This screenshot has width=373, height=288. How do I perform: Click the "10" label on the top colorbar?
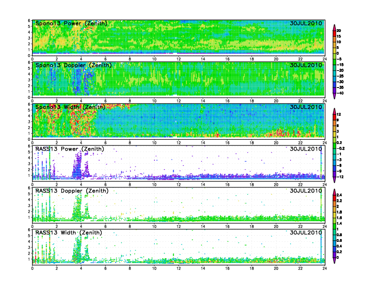pos(339,42)
